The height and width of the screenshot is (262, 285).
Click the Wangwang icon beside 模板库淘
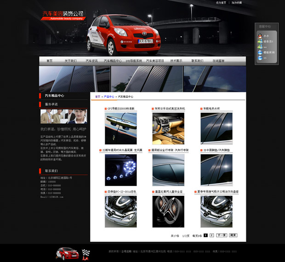[x=260, y=52]
